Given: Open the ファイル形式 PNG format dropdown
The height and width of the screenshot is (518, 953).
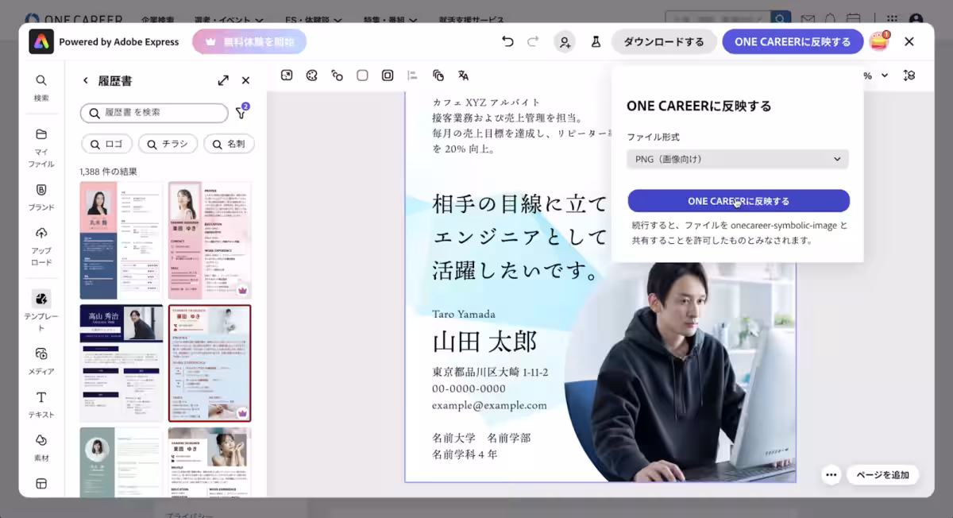Looking at the screenshot, I should click(x=737, y=159).
